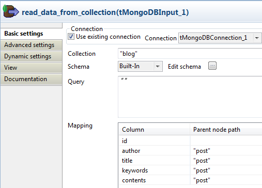The image size is (262, 188).
Task: Open the Schema Built-In dropdown
Action: [x=140, y=66]
